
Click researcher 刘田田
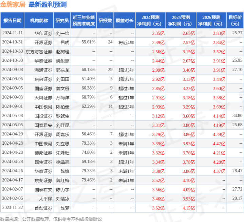62,79
